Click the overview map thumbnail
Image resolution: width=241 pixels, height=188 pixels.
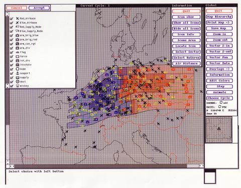(x=219, y=130)
